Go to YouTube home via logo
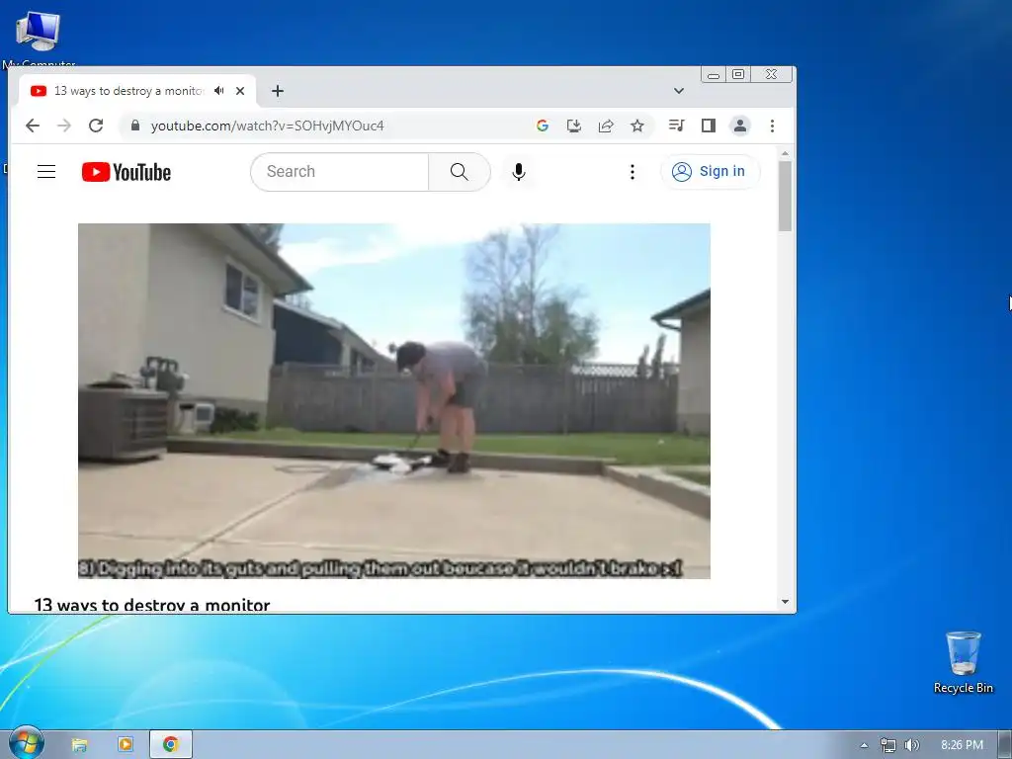The image size is (1012, 759). [126, 172]
